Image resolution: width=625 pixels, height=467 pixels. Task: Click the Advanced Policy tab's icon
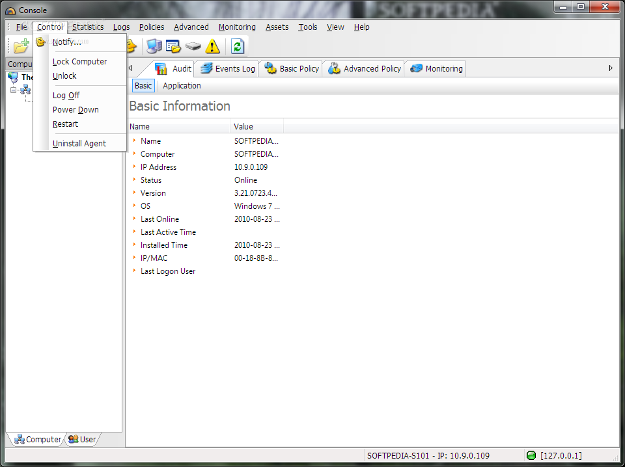pos(334,68)
